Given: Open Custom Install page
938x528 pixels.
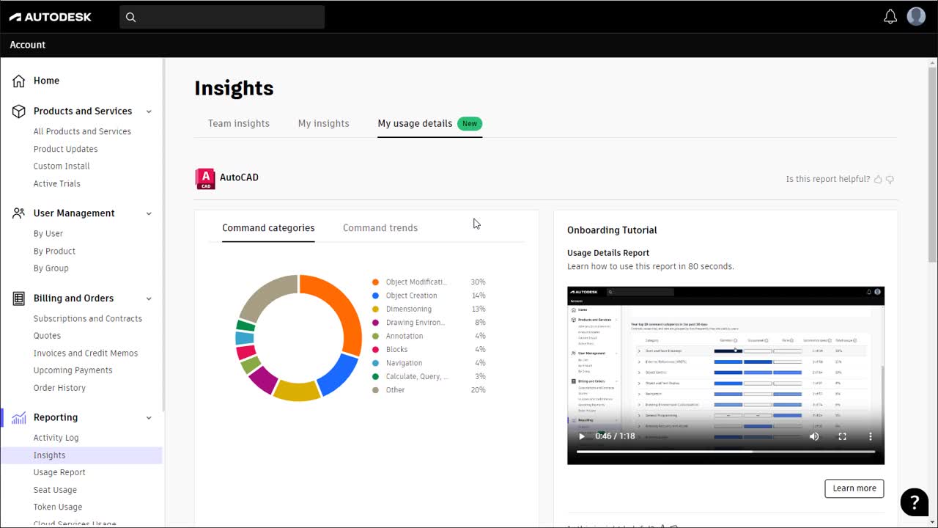Looking at the screenshot, I should click(62, 166).
